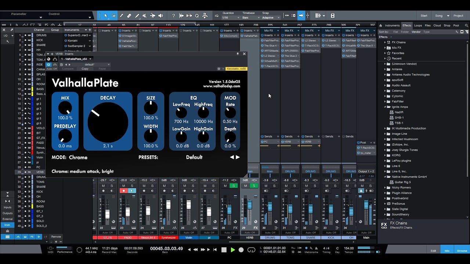Toggle the transport loop button
The height and width of the screenshot is (264, 470).
tap(252, 250)
